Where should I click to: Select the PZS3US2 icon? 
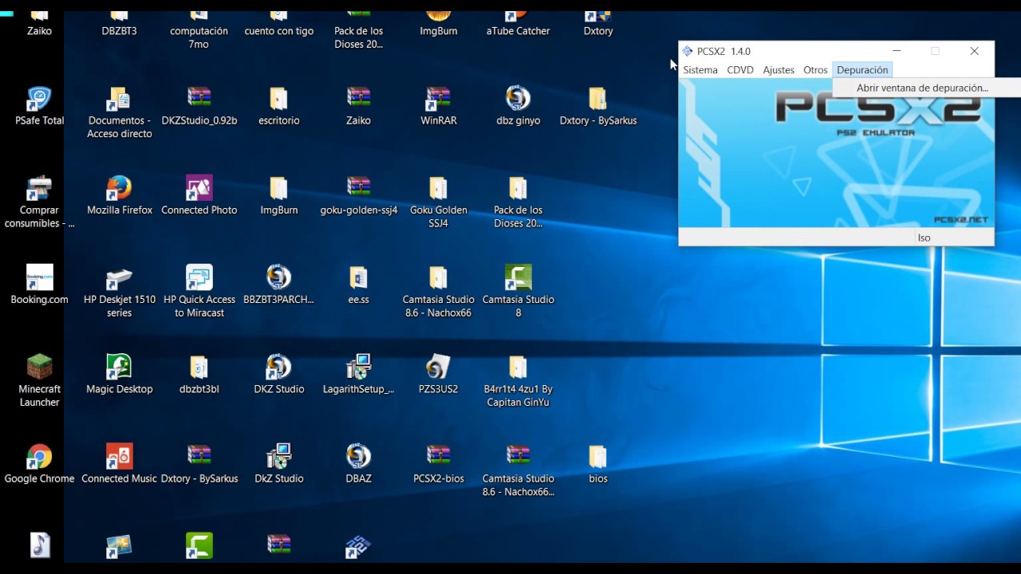pyautogui.click(x=439, y=375)
